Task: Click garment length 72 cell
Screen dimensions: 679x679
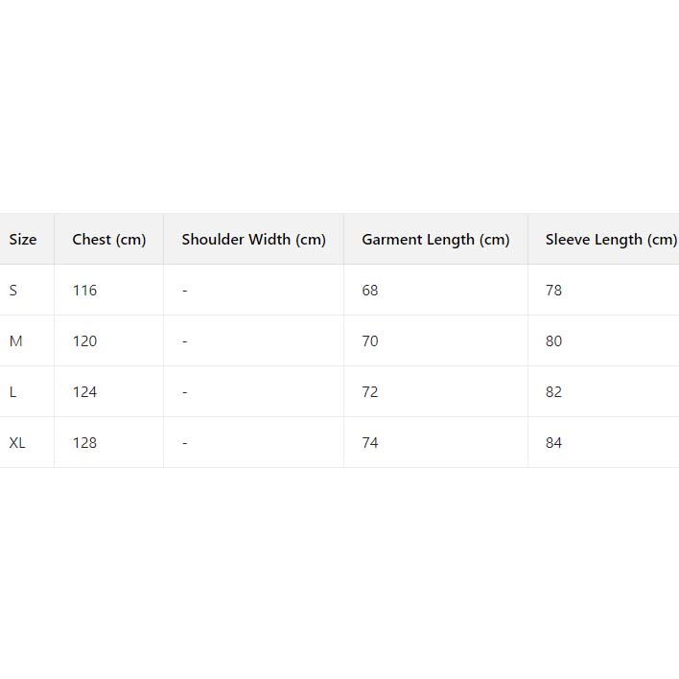Action: (370, 392)
